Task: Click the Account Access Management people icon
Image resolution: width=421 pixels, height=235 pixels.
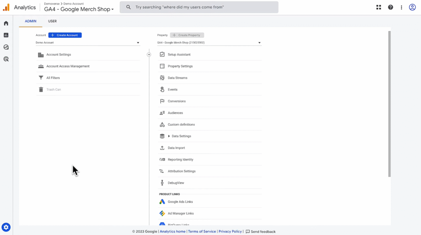Action: tap(41, 66)
